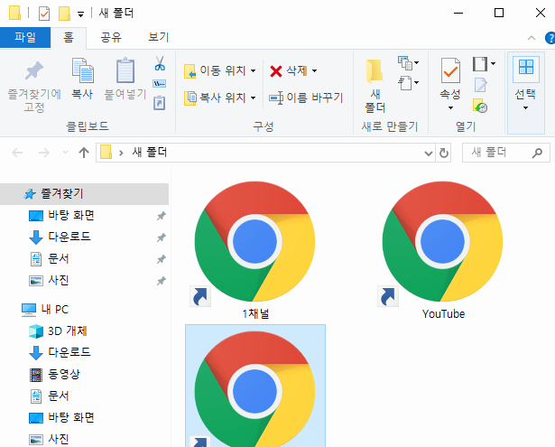Click the Copy (복사) ribbon icon

pos(82,70)
